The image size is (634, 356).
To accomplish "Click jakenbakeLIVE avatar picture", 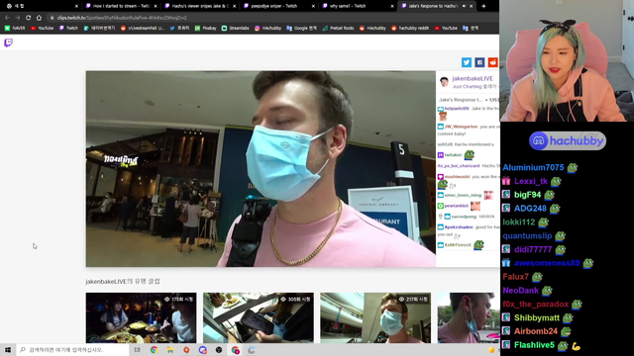I will pos(444,82).
